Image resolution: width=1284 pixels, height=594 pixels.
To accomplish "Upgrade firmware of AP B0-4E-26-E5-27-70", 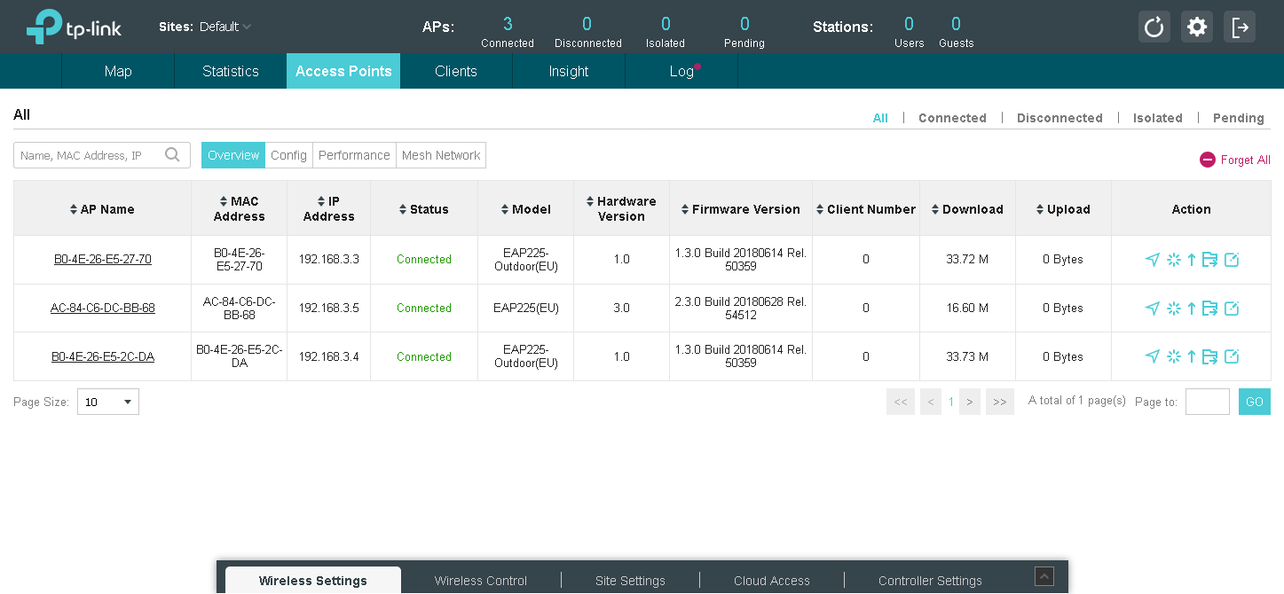I will pyautogui.click(x=1192, y=260).
